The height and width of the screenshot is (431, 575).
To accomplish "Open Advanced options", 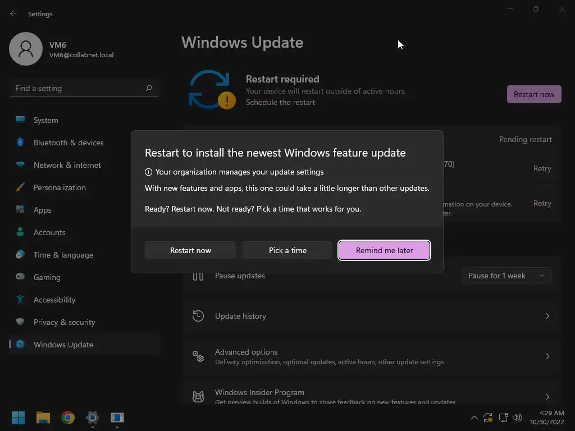I will 372,356.
